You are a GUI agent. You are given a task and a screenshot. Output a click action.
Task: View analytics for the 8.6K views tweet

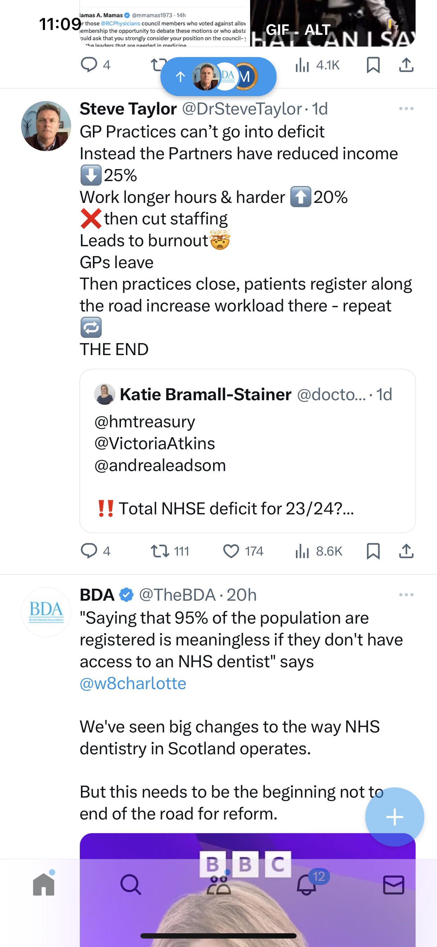[318, 551]
